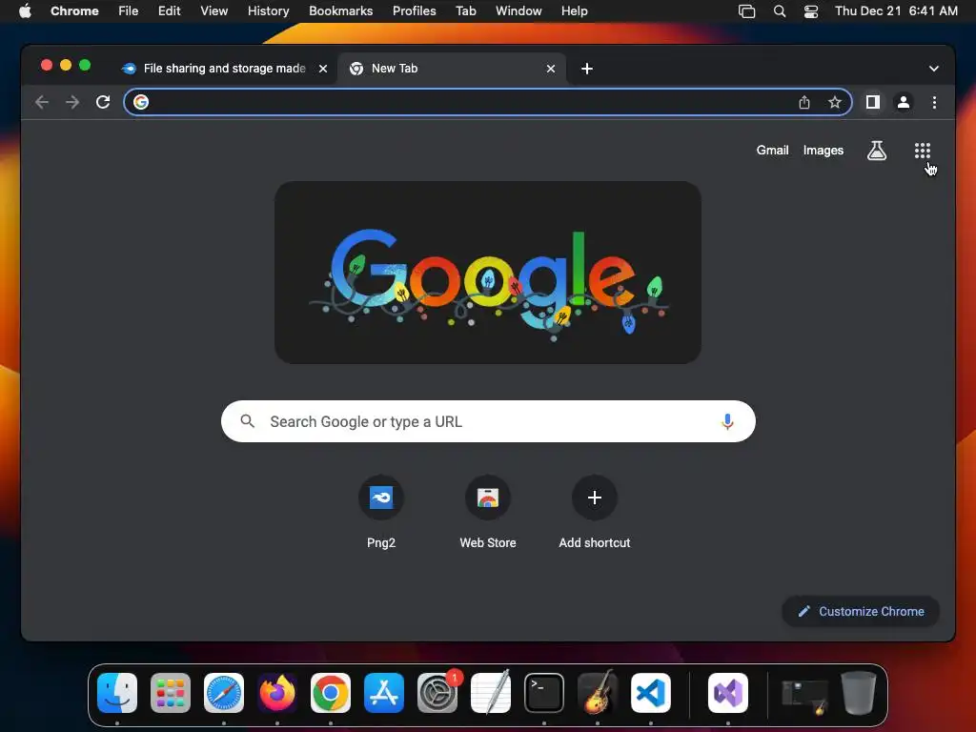Open System Settings from the Dock
The width and height of the screenshot is (976, 732).
[x=437, y=693]
